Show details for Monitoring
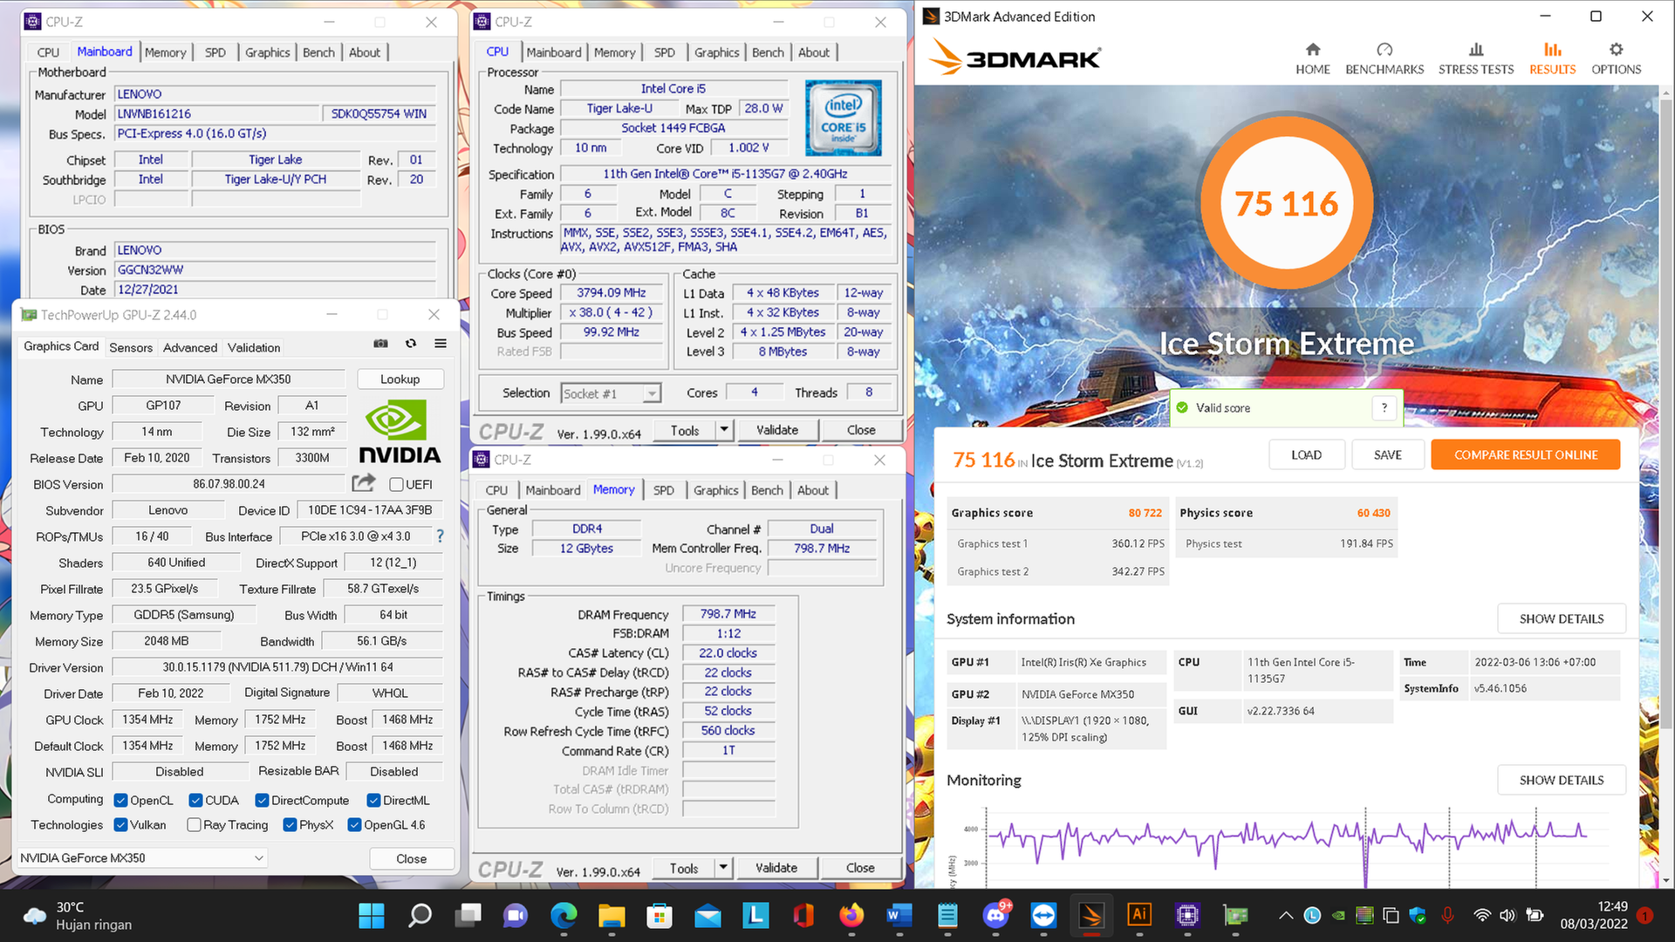The image size is (1675, 942). click(x=1562, y=780)
